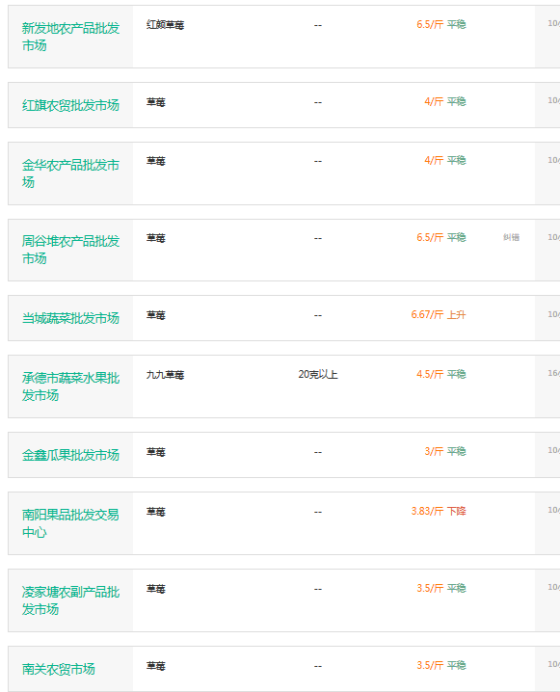Click the 20克以上 specification cell

[x=318, y=375]
